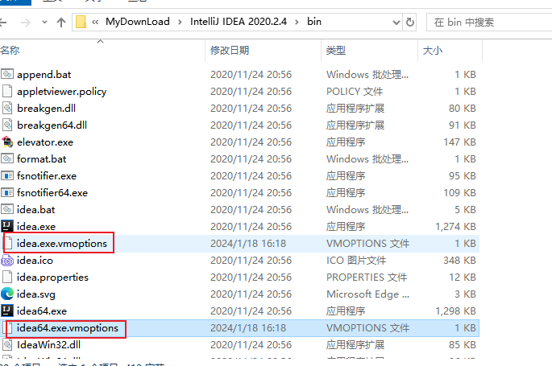Select the breakgen.dll file name
This screenshot has height=366, width=552.
click(x=46, y=108)
